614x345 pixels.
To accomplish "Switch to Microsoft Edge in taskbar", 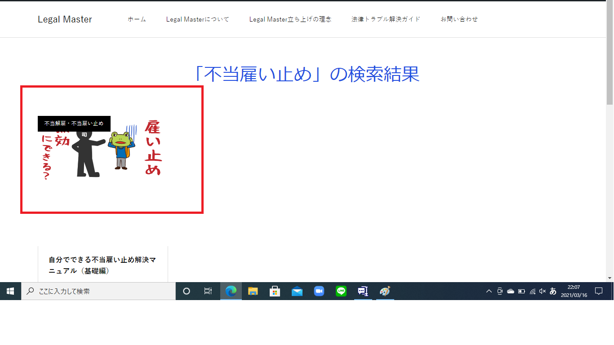I will 231,291.
